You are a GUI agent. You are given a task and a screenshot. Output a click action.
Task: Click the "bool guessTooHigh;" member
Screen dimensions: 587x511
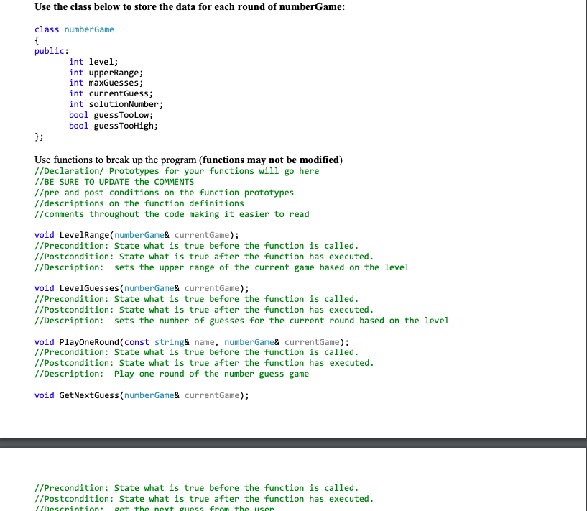pyautogui.click(x=111, y=125)
